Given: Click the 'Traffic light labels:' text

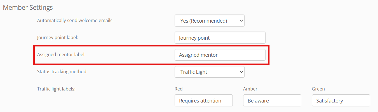Looking at the screenshot, I should click(x=56, y=89).
